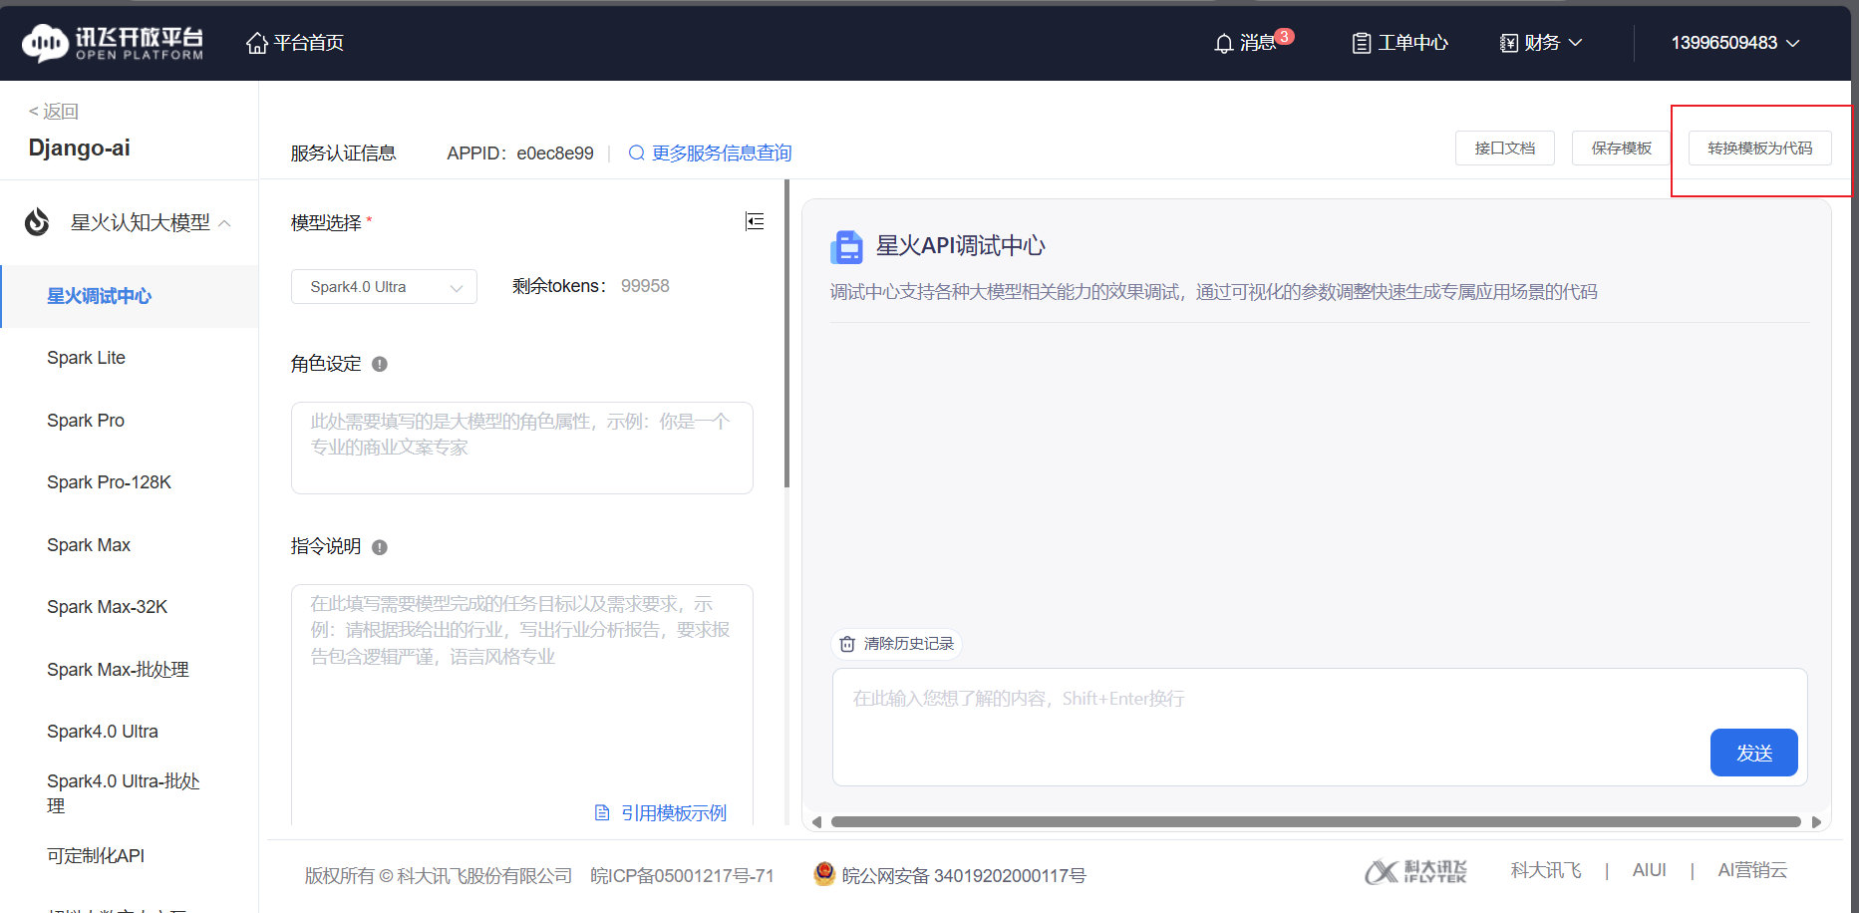Screen dimensions: 1859x913
Task: Open the AIUI footer link
Action: (1650, 870)
